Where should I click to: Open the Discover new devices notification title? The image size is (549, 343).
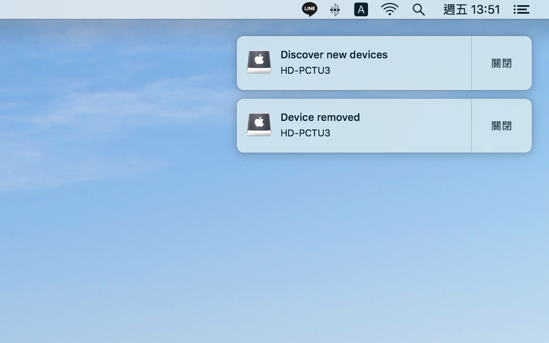pyautogui.click(x=334, y=55)
